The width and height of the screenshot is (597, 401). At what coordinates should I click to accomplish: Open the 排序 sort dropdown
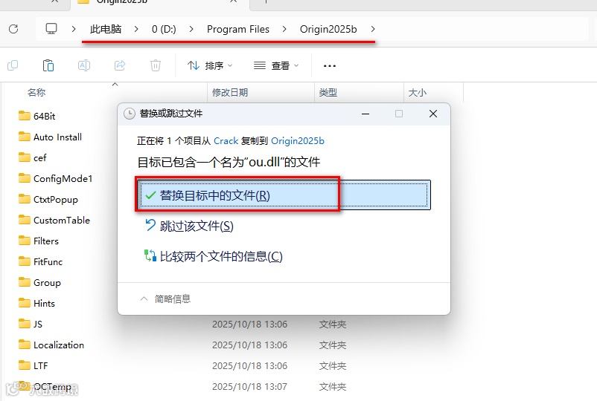210,65
